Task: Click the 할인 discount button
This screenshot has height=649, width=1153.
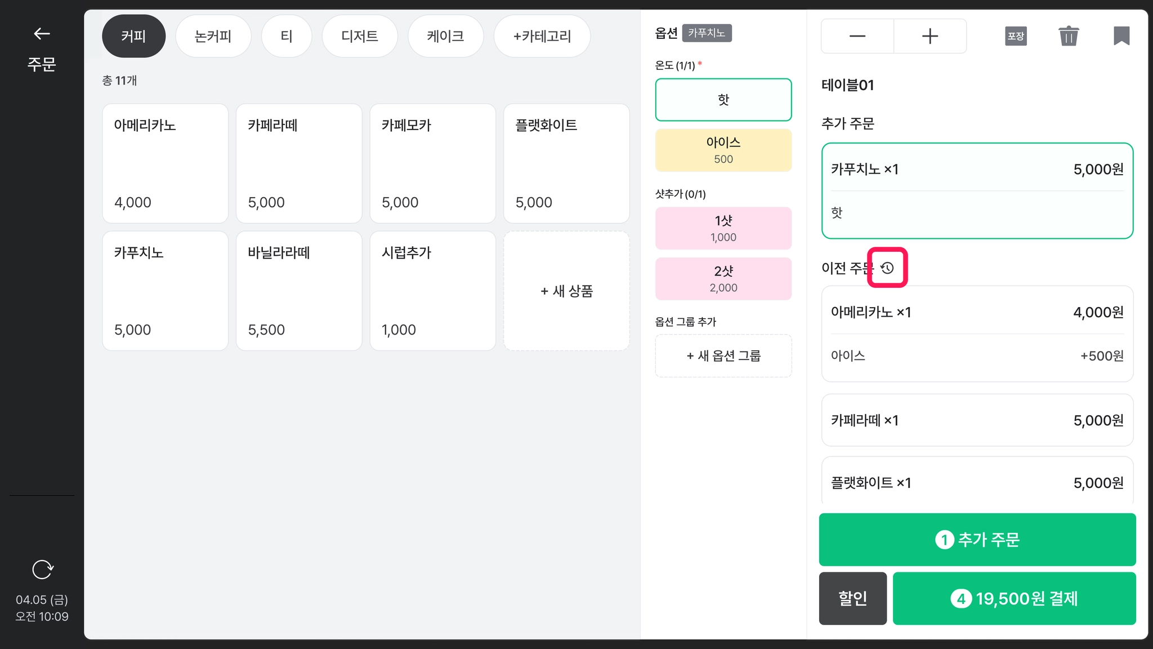Action: pyautogui.click(x=853, y=598)
